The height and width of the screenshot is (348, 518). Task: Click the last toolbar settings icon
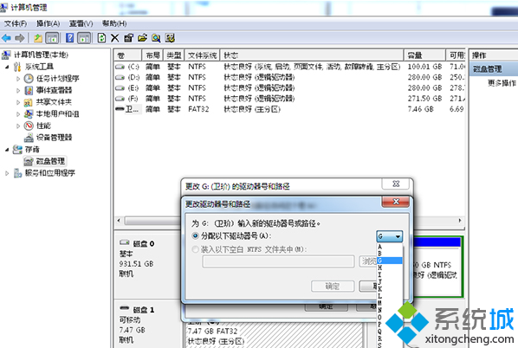[x=170, y=38]
